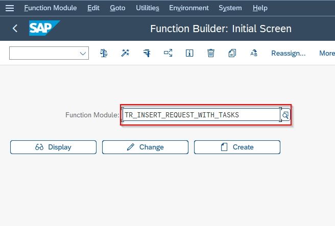Viewport: 335px width, 226px height.
Task: Click the Test/Execute toolbar icon
Action: click(x=147, y=53)
